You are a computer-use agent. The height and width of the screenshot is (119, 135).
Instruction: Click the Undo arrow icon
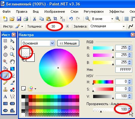(x=71, y=19)
